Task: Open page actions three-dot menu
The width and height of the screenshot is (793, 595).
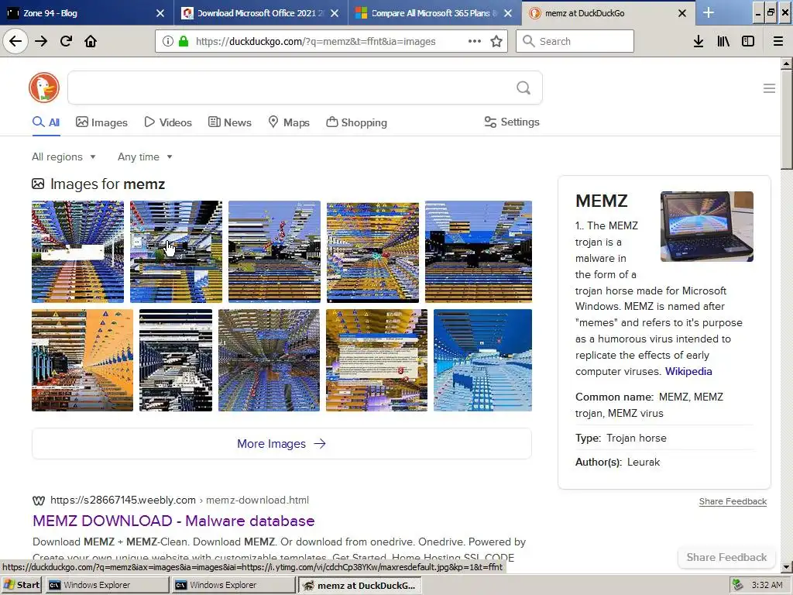Action: pyautogui.click(x=475, y=41)
